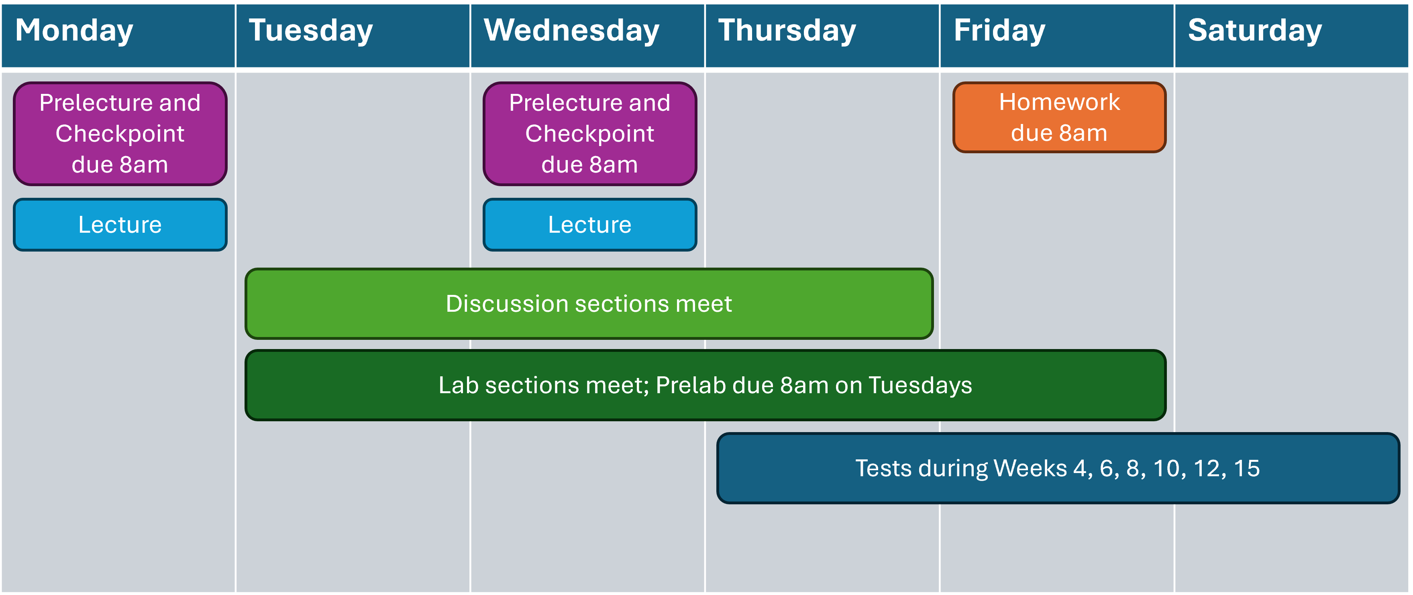This screenshot has width=1413, height=595.
Task: Click the Lab sections meet bar
Action: point(705,385)
